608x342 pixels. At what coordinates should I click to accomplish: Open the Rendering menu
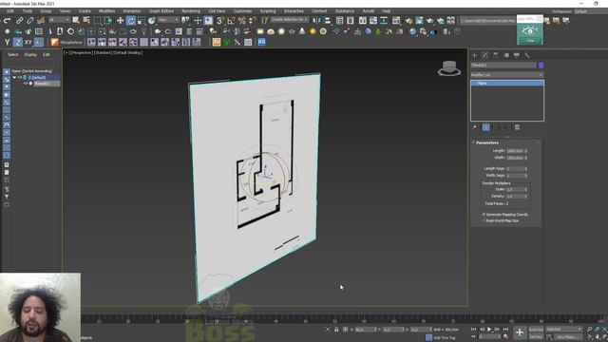pyautogui.click(x=191, y=11)
